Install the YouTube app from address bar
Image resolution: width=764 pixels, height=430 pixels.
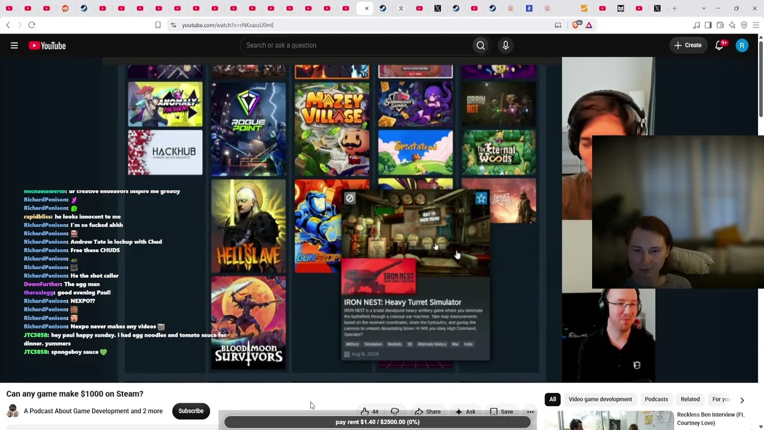(558, 25)
